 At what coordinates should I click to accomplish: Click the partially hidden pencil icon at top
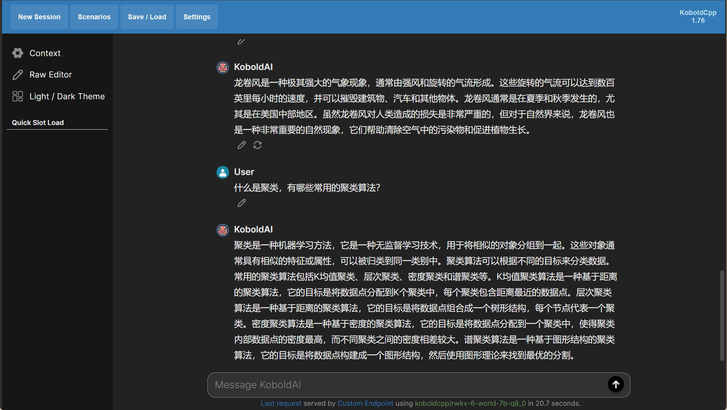click(241, 41)
